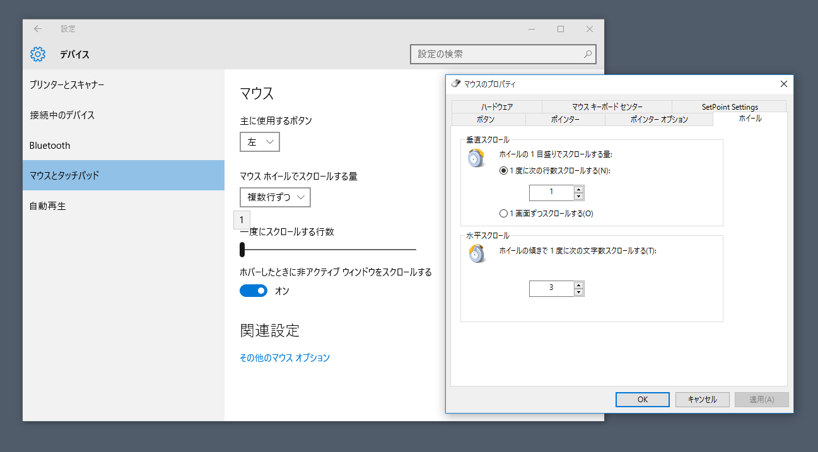Click the horizontal scroll wheel icon
Image resolution: width=818 pixels, height=452 pixels.
[x=476, y=253]
